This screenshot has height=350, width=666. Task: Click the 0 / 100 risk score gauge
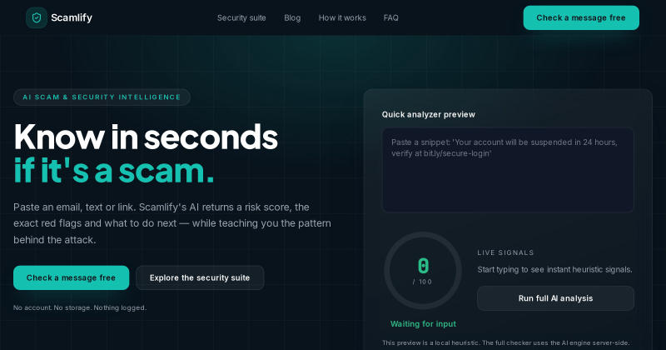click(423, 271)
